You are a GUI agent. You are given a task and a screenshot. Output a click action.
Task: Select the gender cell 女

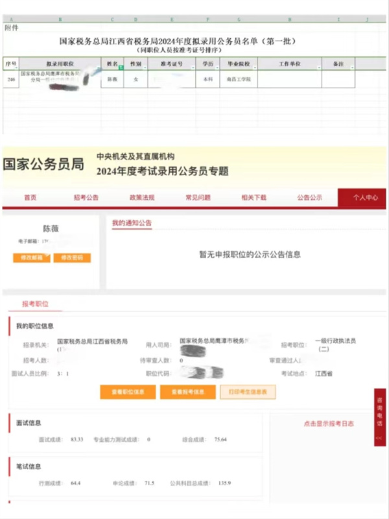136,79
